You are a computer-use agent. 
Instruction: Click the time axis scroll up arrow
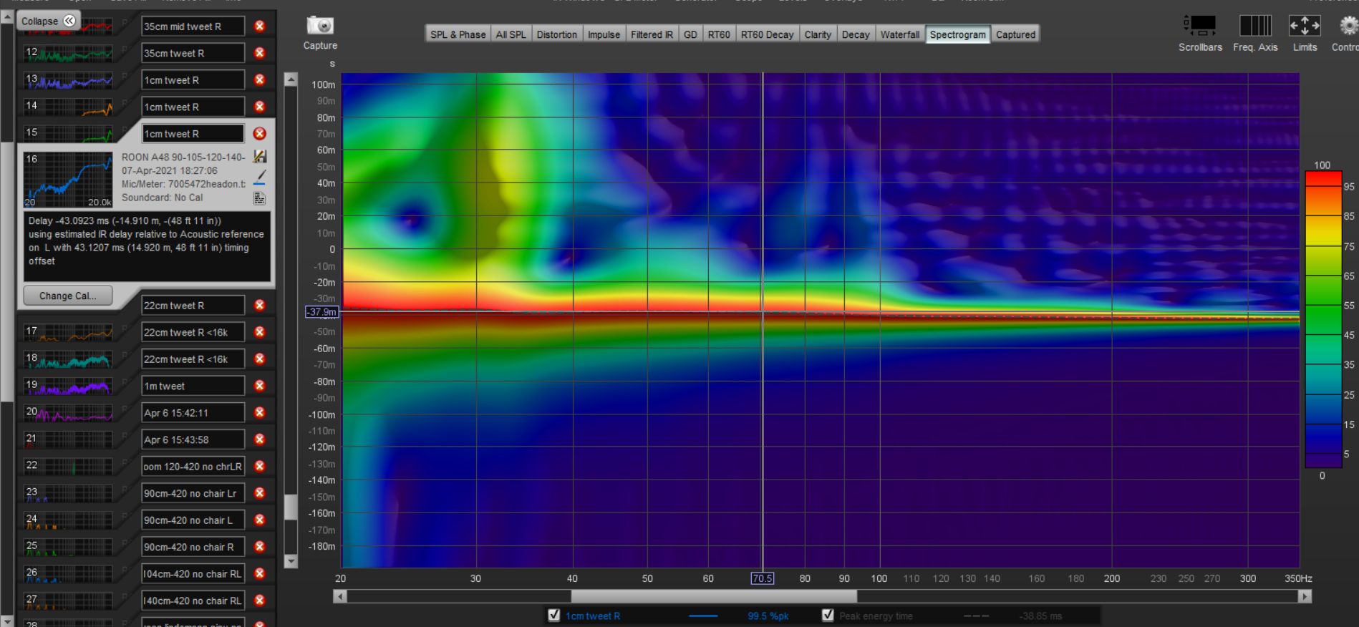pos(291,79)
